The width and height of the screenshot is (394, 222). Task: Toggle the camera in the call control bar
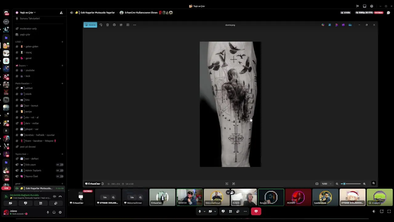(210, 211)
